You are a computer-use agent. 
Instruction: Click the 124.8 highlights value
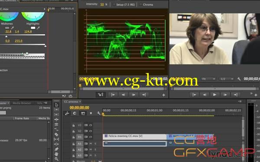coord(28,32)
